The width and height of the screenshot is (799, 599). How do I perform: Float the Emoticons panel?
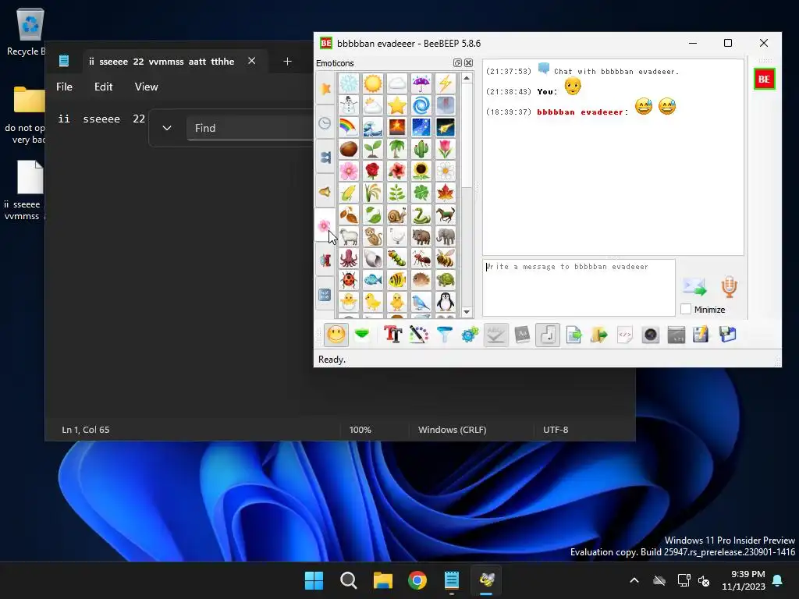457,62
